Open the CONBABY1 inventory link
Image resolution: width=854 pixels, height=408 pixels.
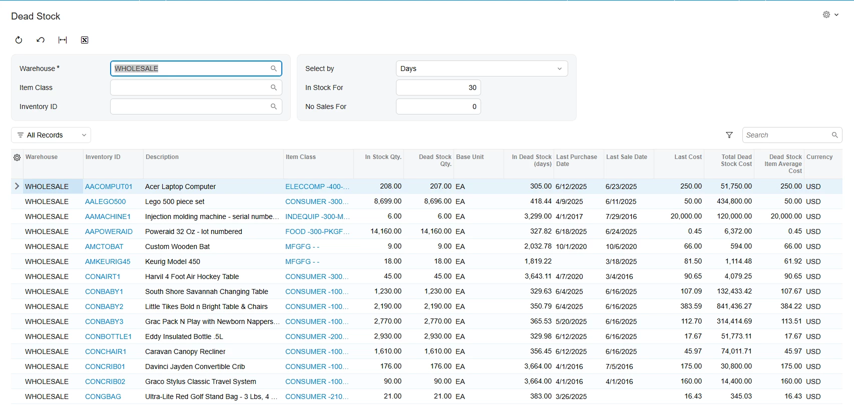(x=104, y=291)
